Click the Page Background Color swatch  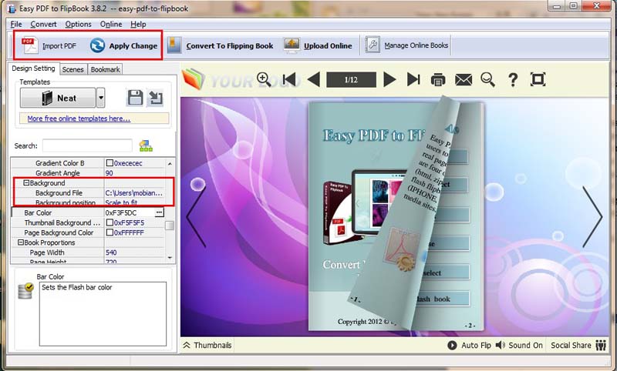coord(110,232)
